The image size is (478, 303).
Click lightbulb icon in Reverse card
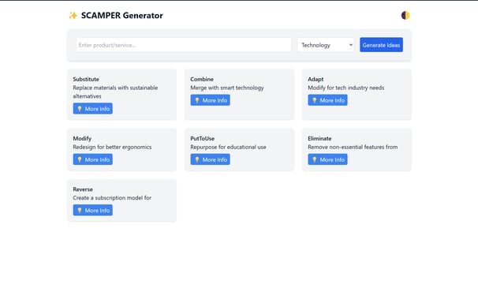80,211
